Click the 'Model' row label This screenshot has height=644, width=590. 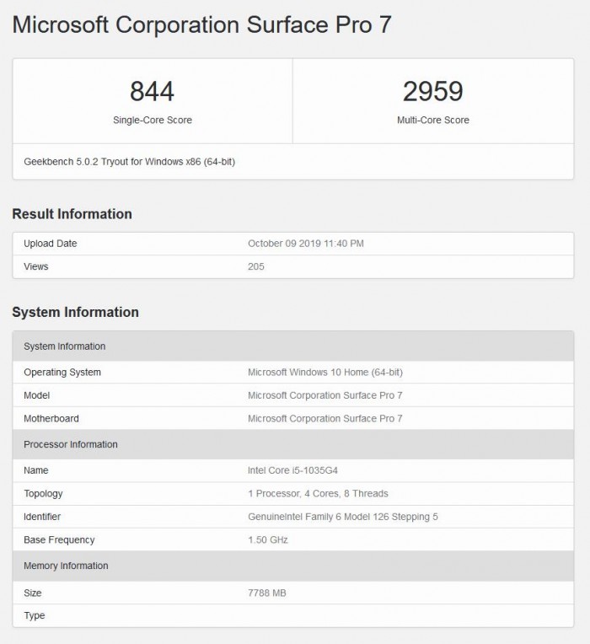click(36, 395)
